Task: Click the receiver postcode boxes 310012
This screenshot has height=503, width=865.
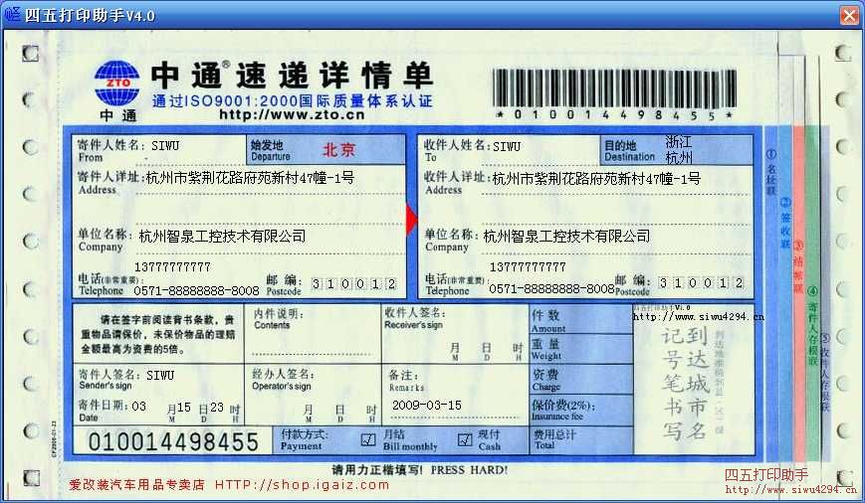Action: pyautogui.click(x=701, y=282)
